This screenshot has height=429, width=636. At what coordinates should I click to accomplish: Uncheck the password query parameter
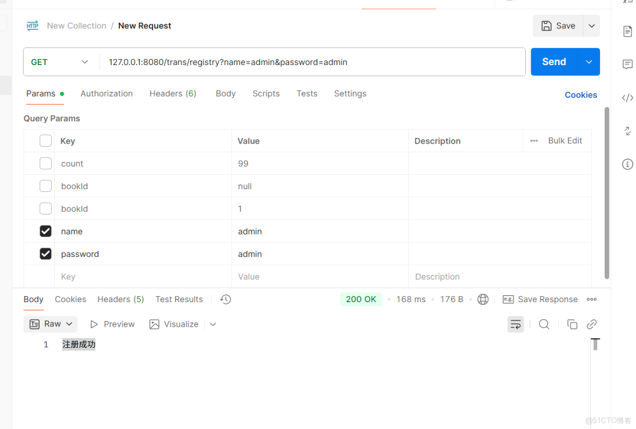click(46, 254)
